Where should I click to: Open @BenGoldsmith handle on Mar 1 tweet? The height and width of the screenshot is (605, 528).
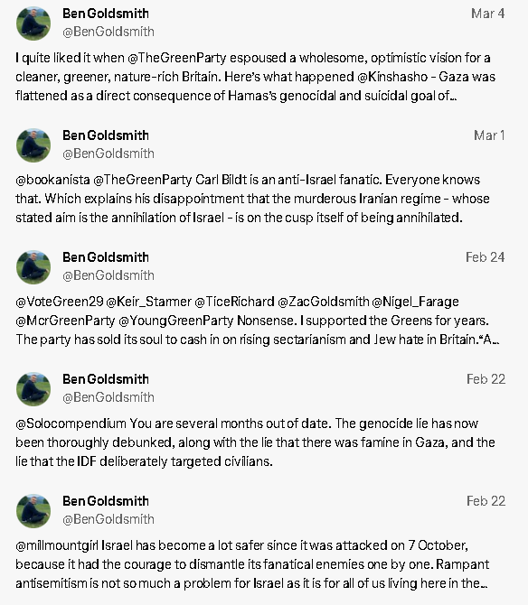point(108,154)
